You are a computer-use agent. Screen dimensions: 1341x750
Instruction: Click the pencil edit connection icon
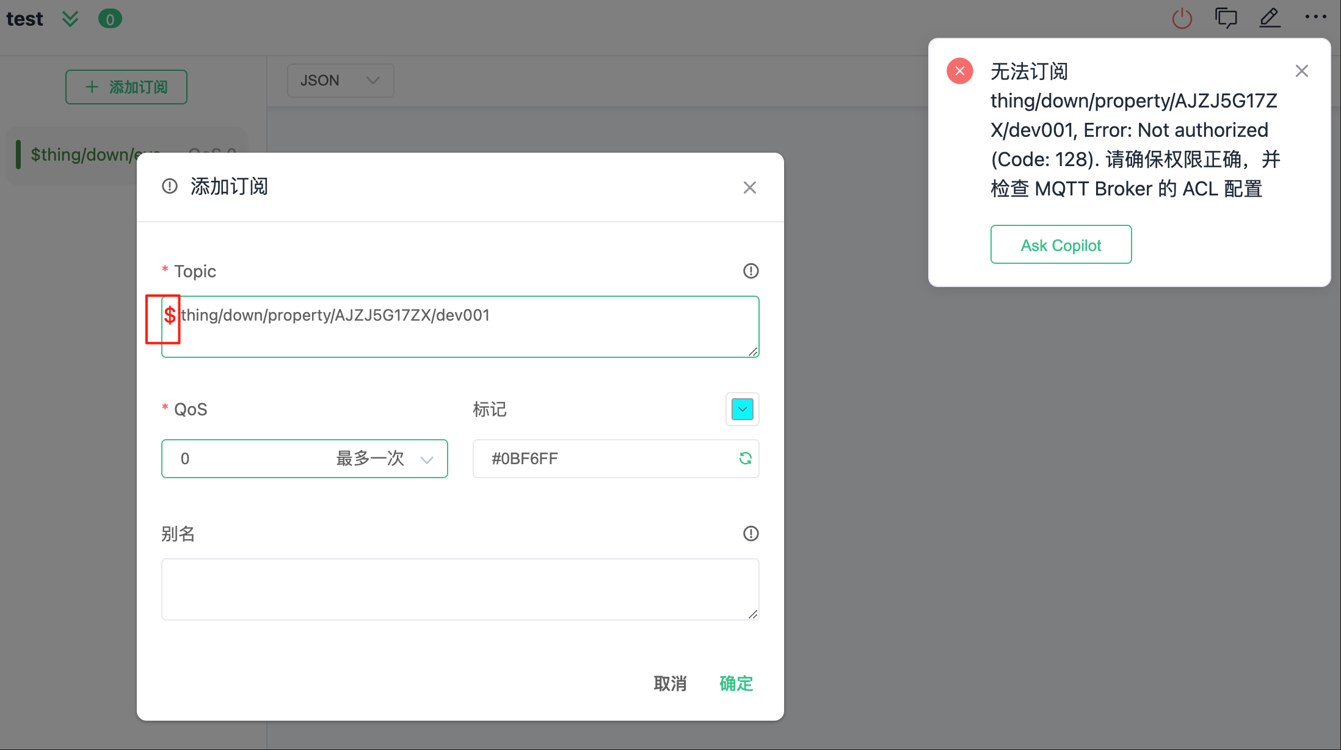[x=1270, y=18]
